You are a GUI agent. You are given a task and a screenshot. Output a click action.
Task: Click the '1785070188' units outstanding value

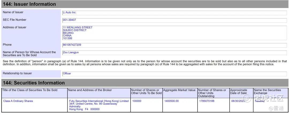[x=207, y=101]
